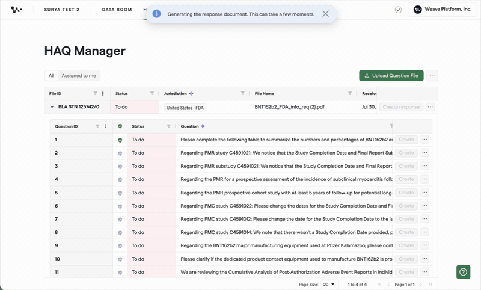This screenshot has width=481, height=290.
Task: Toggle the shield for question 8
Action: (120, 233)
